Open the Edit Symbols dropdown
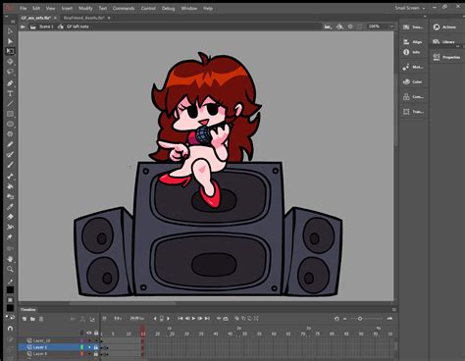The width and height of the screenshot is (465, 361). [x=340, y=26]
